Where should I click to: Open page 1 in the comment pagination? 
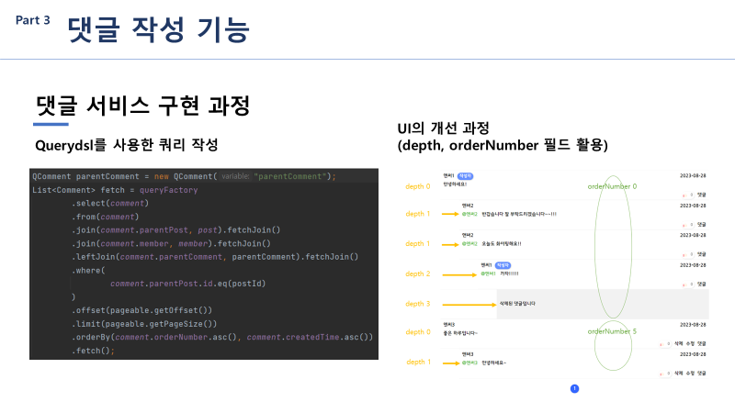pyautogui.click(x=575, y=388)
